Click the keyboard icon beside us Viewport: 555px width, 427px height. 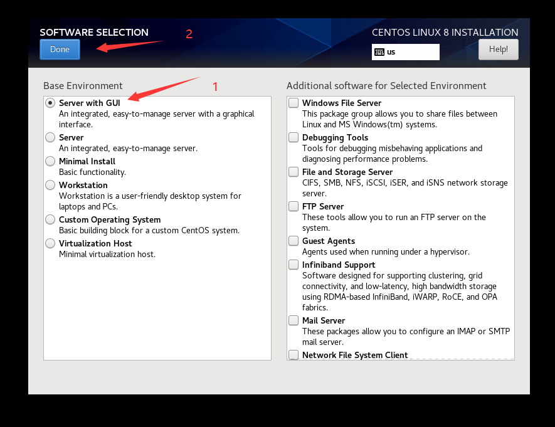tap(379, 52)
